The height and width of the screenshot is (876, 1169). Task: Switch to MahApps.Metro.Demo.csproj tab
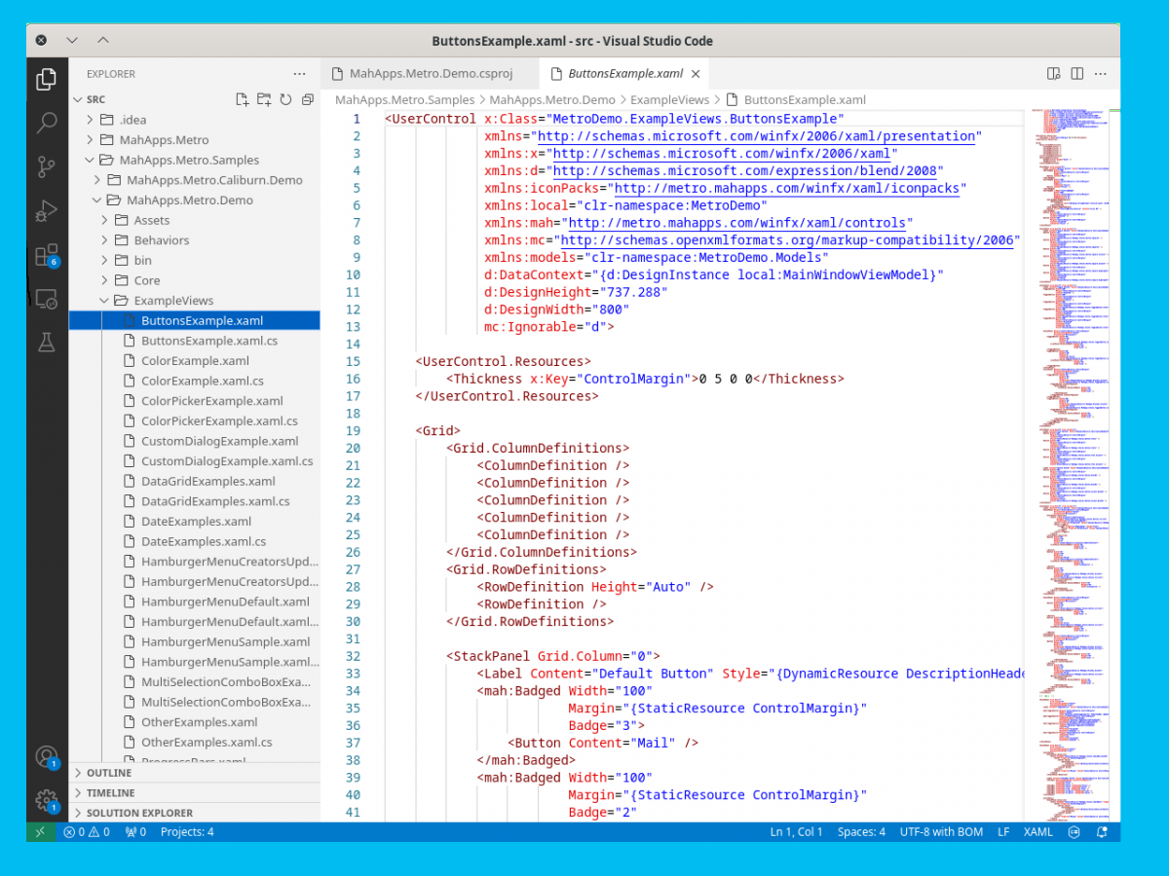[430, 74]
